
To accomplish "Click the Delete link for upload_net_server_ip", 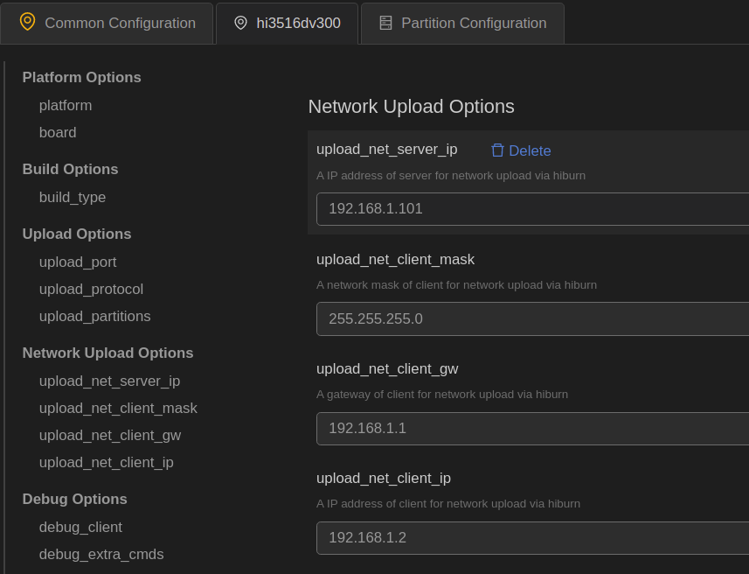I will [x=530, y=150].
